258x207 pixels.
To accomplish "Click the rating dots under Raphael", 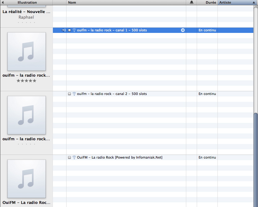I will [x=26, y=22].
